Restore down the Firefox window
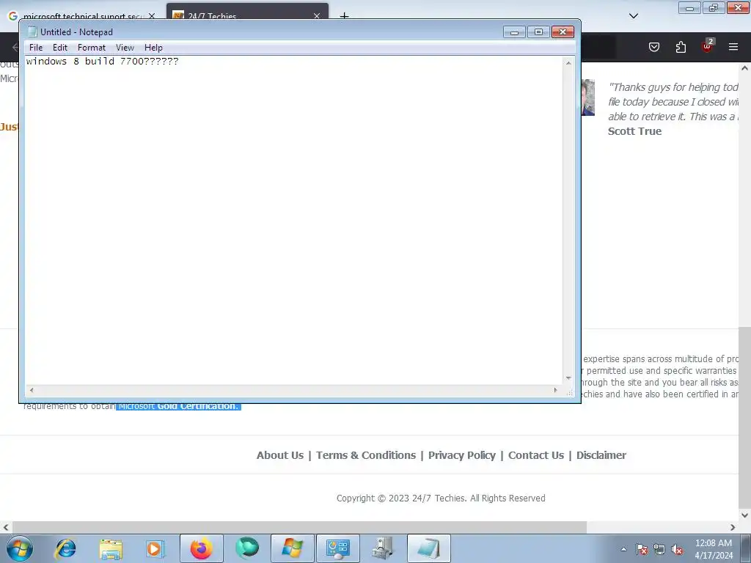This screenshot has width=751, height=563. 714,7
